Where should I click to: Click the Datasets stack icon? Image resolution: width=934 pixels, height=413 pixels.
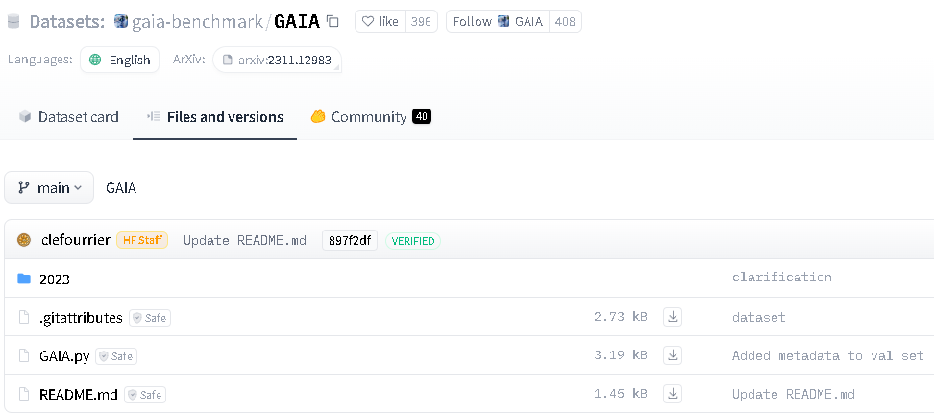tap(13, 22)
